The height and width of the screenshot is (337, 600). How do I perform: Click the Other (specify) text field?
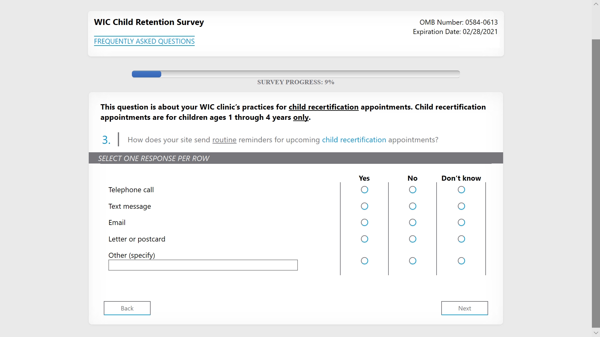pos(203,265)
